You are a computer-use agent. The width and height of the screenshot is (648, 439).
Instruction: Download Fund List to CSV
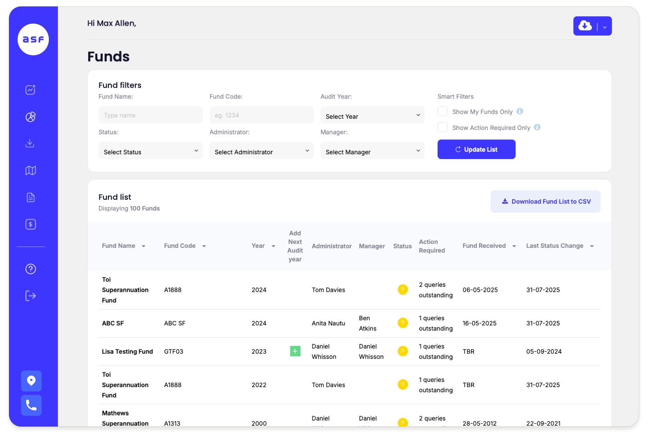click(546, 201)
